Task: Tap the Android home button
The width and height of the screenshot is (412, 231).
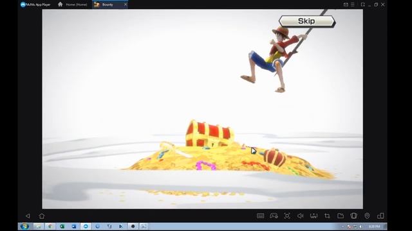Action: (x=41, y=216)
